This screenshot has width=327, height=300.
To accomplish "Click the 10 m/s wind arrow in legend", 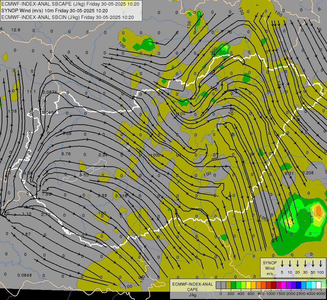I will coord(290,264).
